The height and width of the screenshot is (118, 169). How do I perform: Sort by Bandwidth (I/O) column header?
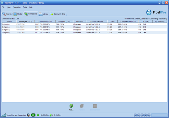45,21
